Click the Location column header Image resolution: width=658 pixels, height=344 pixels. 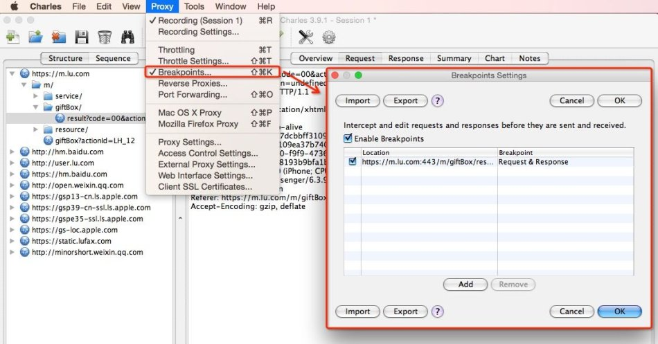pyautogui.click(x=429, y=152)
